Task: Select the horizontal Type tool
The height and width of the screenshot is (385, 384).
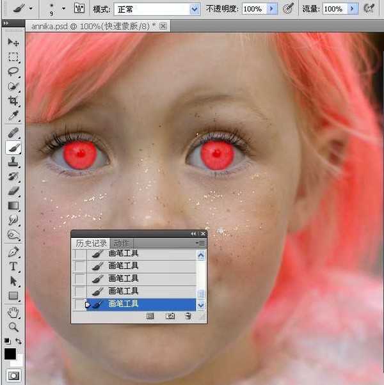Action: (13, 267)
